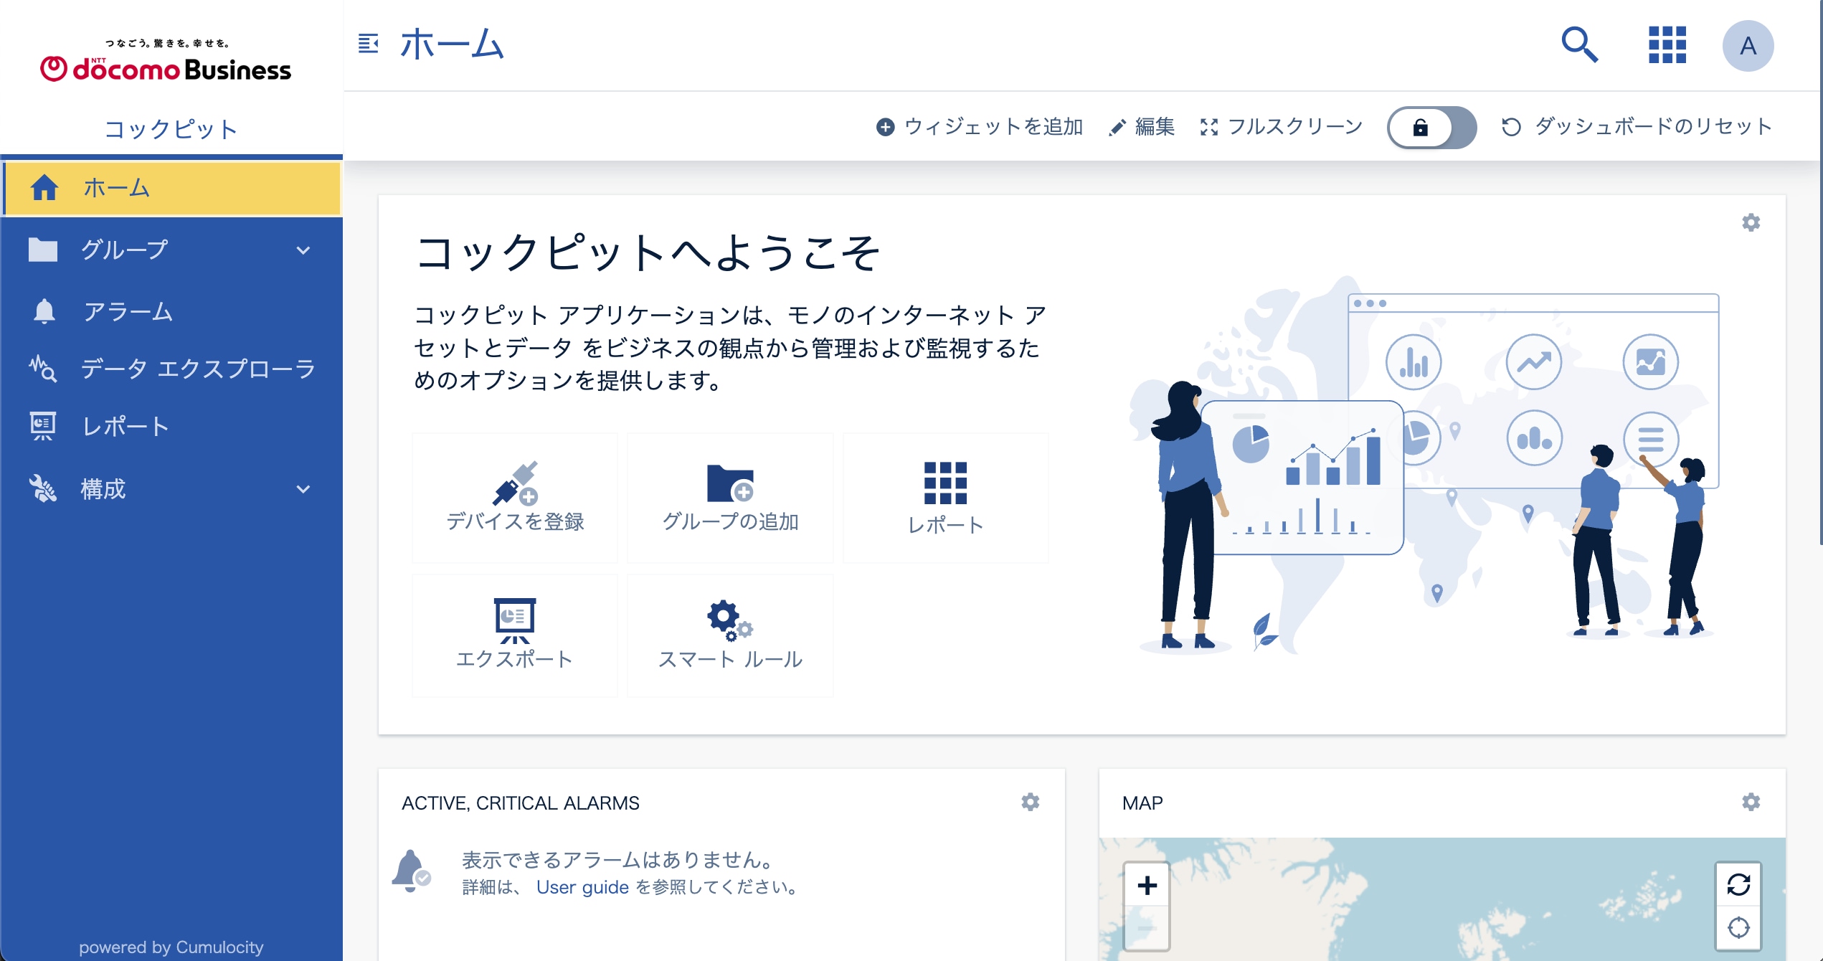
Task: Open アラーム in the sidebar
Action: (172, 311)
